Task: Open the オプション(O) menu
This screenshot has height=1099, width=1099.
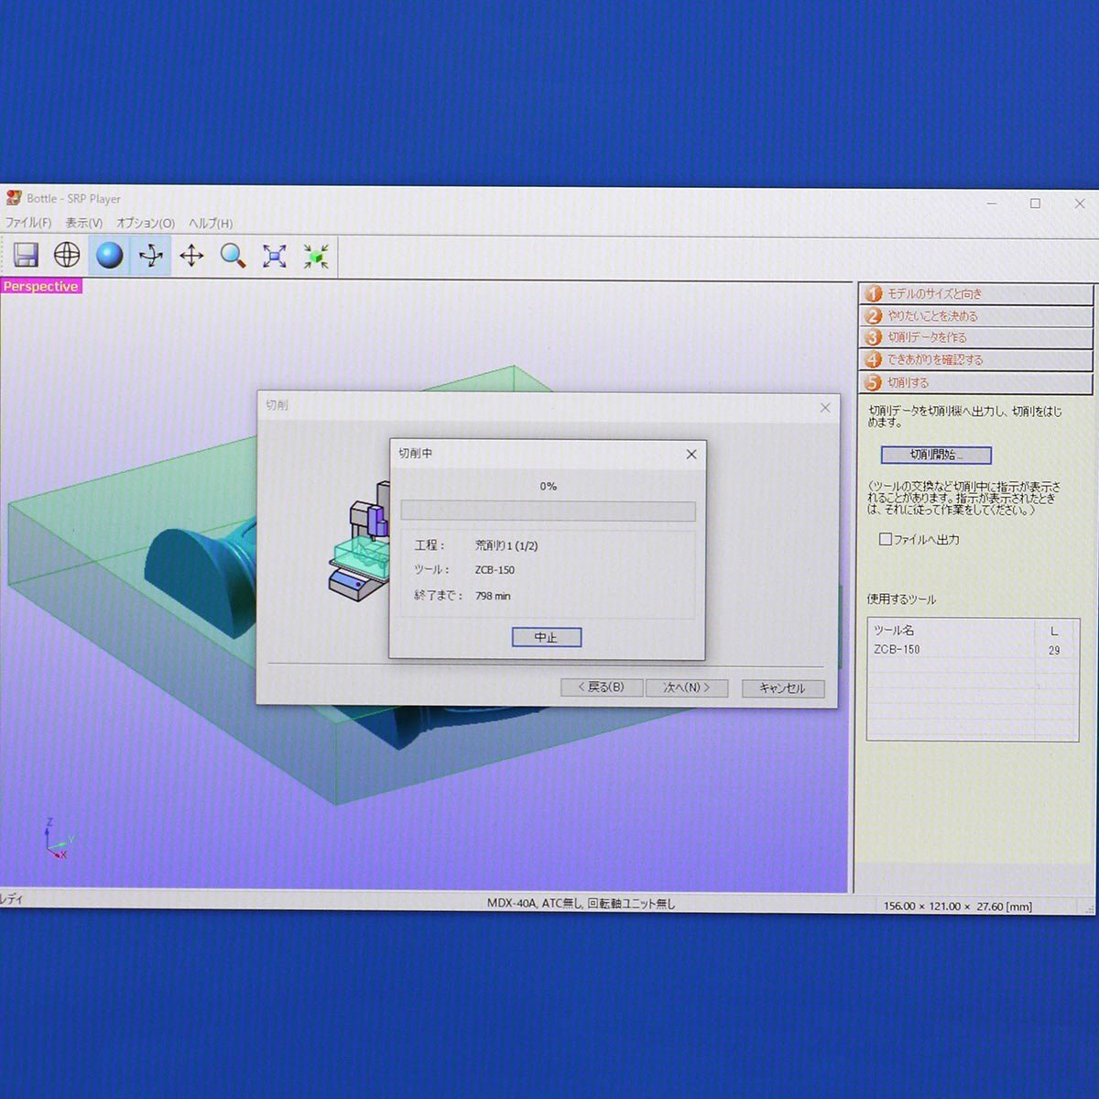Action: [145, 223]
